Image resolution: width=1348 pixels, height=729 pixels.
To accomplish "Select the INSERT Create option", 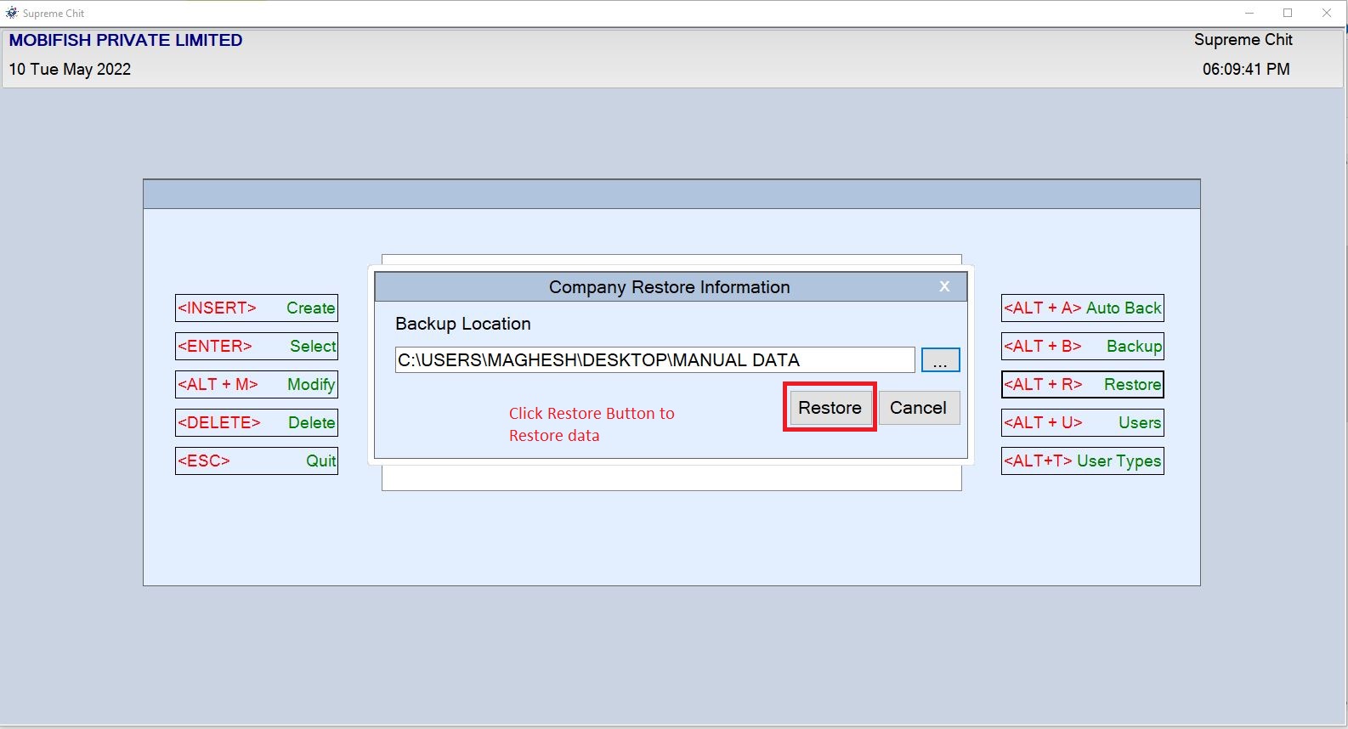I will pyautogui.click(x=257, y=308).
